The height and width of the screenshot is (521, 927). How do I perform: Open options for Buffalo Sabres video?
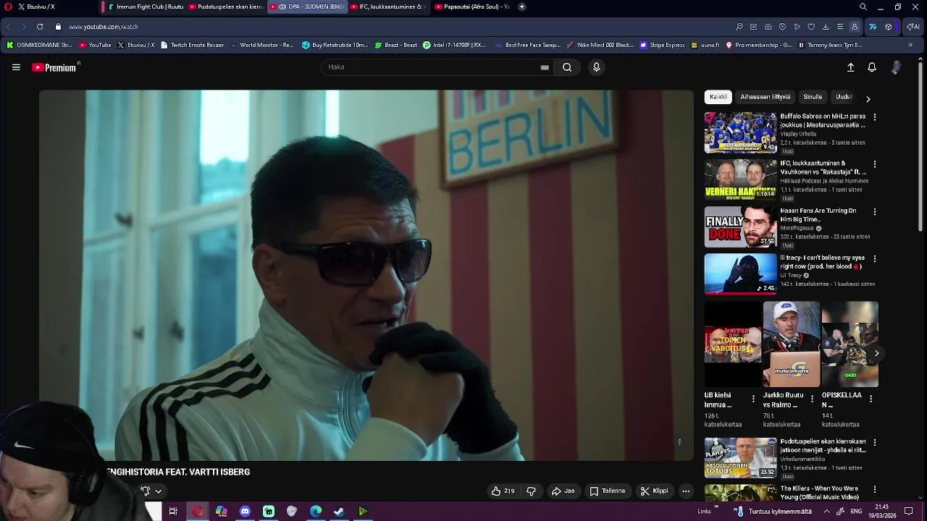point(874,117)
